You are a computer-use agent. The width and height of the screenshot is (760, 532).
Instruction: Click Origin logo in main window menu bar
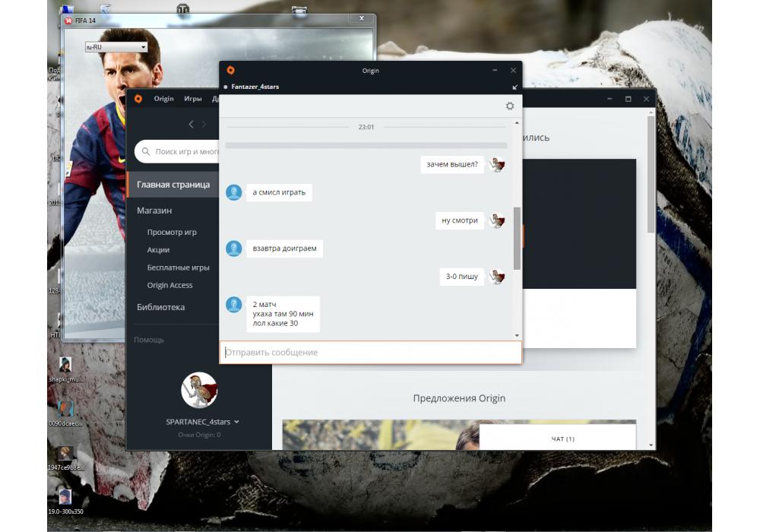click(138, 98)
